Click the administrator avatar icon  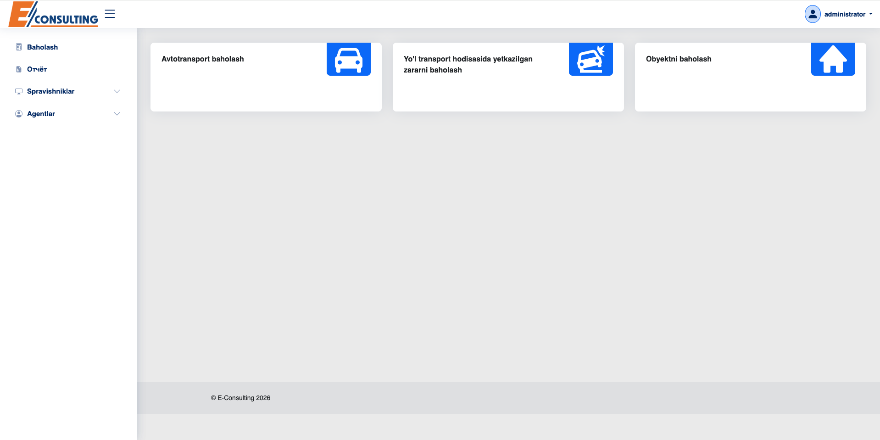click(813, 14)
